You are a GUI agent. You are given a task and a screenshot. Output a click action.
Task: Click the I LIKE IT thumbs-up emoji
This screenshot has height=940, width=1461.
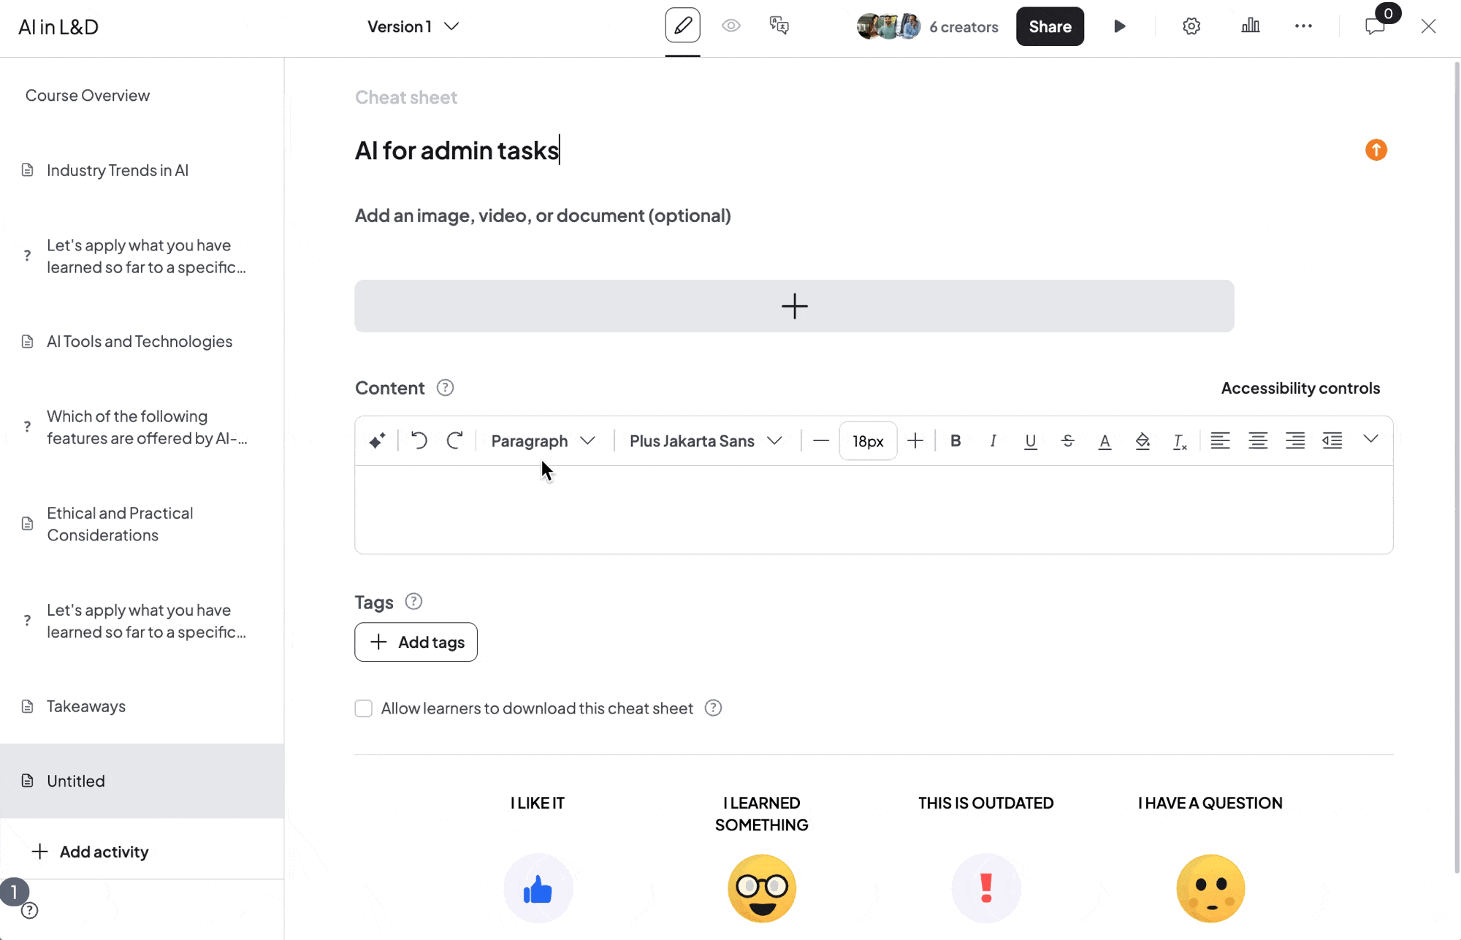(x=538, y=889)
